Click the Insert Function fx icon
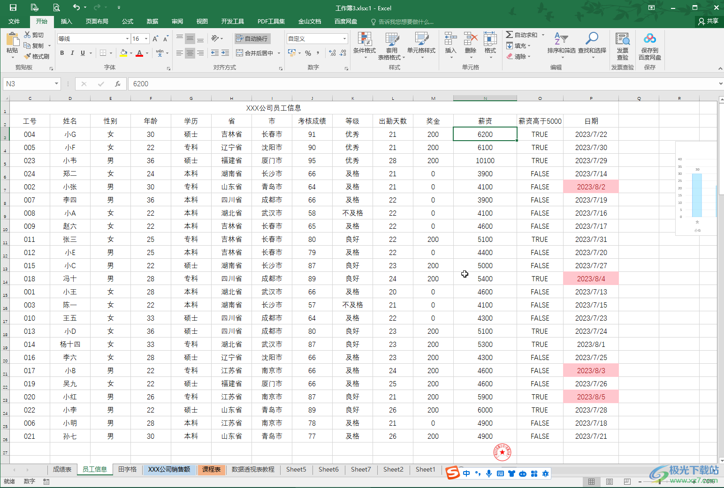 (118, 84)
